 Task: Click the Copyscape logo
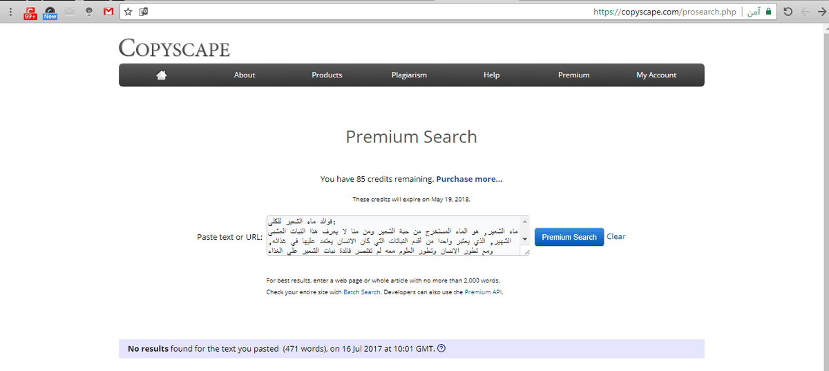(x=174, y=48)
